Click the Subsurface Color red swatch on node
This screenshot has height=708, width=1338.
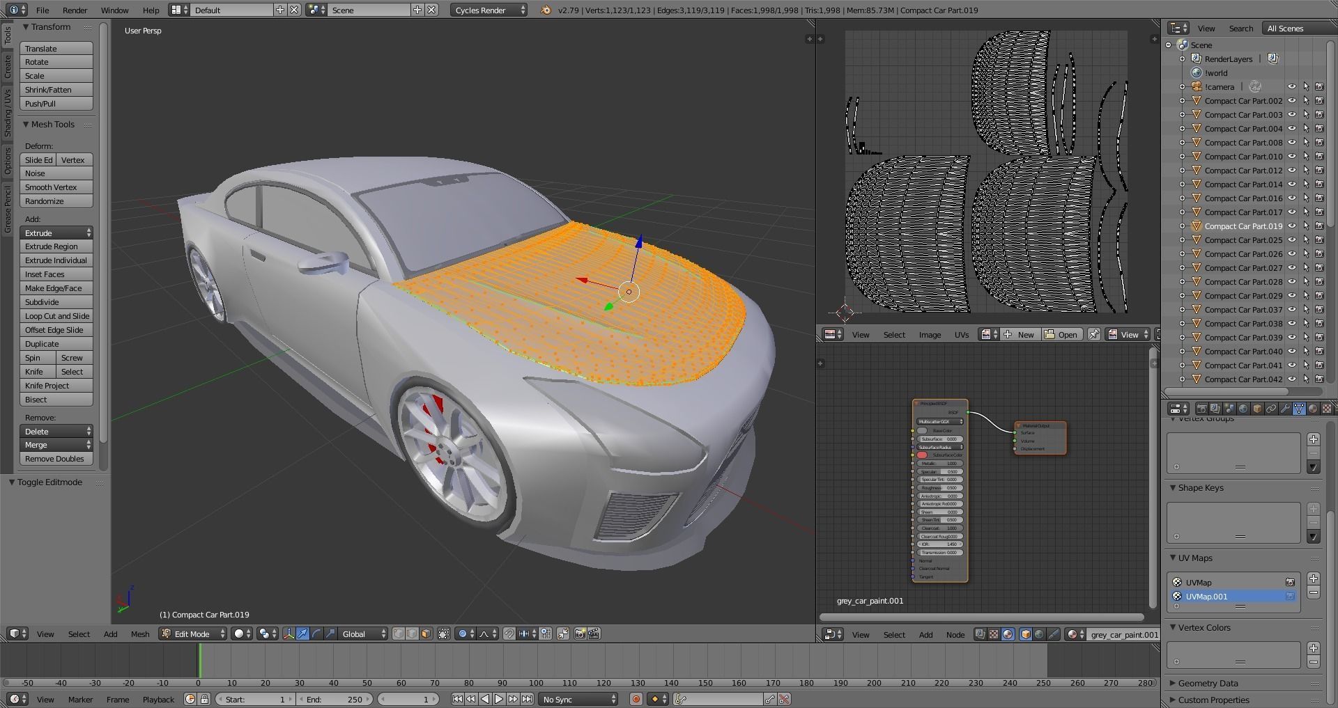922,455
